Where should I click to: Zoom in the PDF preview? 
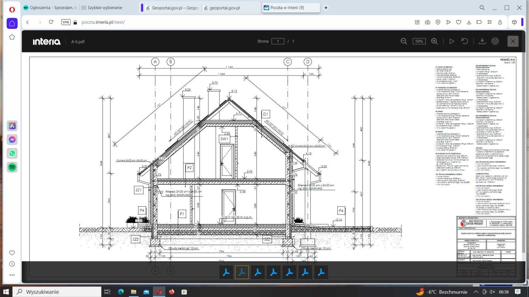tap(434, 41)
